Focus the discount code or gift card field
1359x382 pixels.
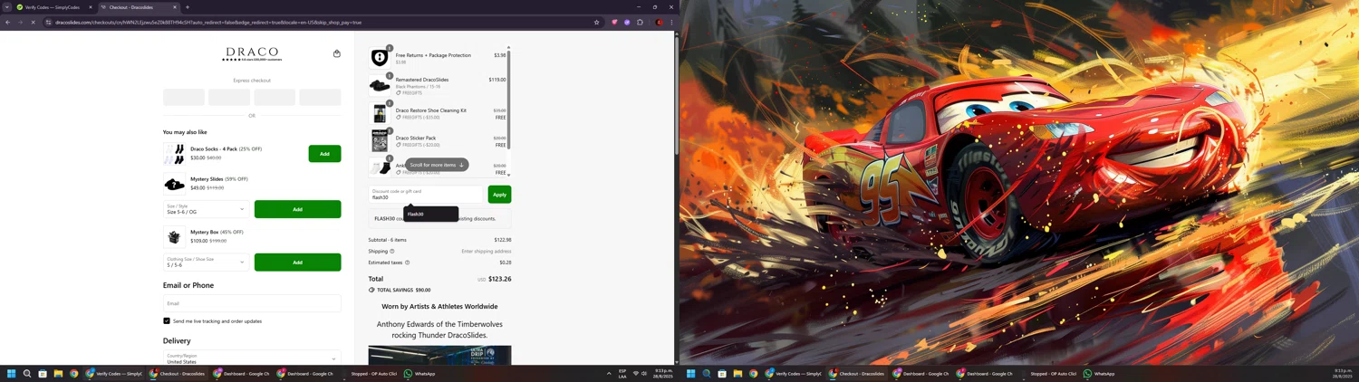(426, 195)
